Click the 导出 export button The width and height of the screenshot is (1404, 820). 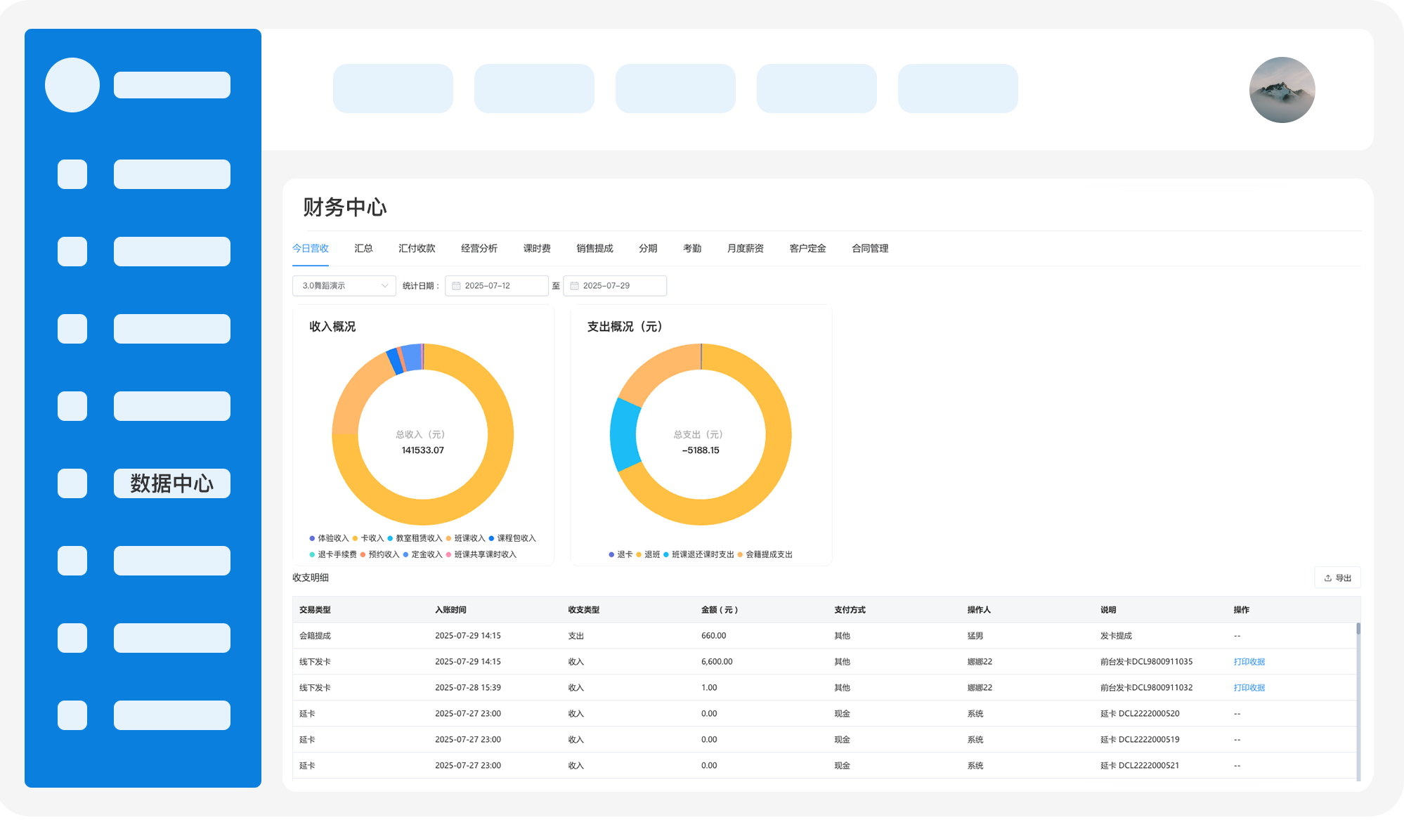tap(1337, 578)
